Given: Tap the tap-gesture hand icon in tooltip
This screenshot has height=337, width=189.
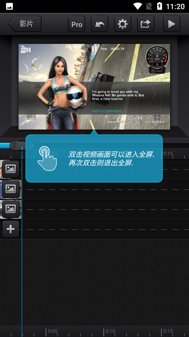Looking at the screenshot, I should coord(47,159).
